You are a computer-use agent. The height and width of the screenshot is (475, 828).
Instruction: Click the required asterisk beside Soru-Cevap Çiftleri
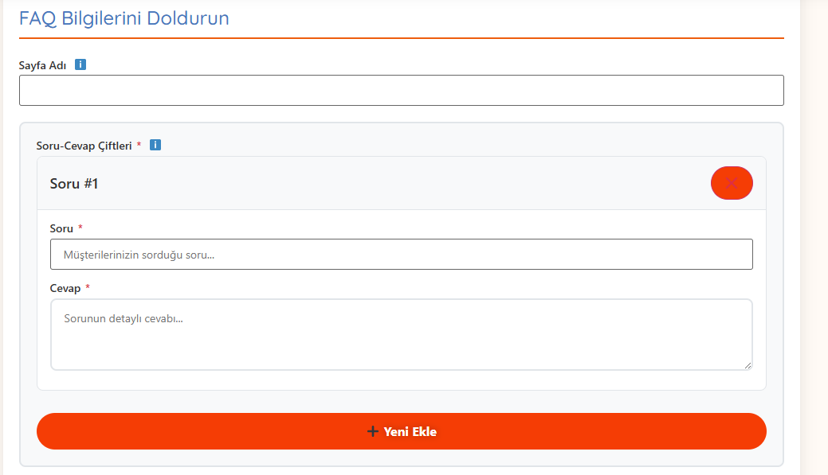click(x=139, y=145)
